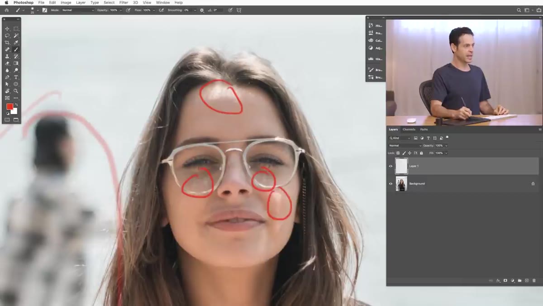Screen dimensions: 543x306
Task: Select the History Brush tool
Action: pos(16,56)
